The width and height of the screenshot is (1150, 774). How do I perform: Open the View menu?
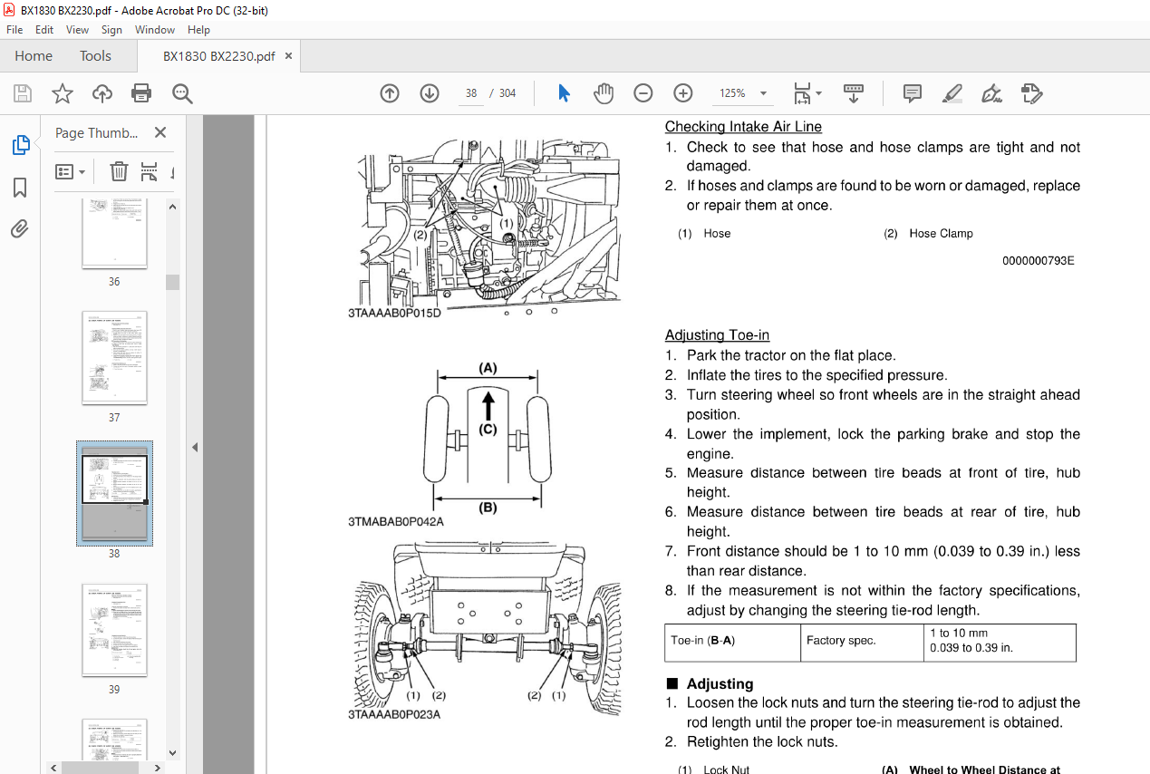78,30
